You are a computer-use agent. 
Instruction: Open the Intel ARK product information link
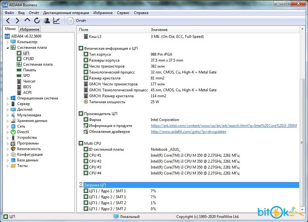pyautogui.click(x=224, y=126)
